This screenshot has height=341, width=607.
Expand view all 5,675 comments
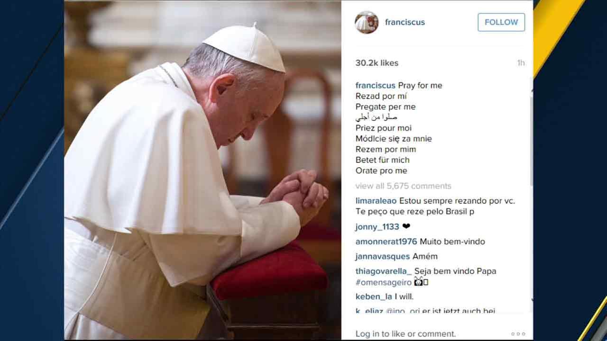point(404,186)
